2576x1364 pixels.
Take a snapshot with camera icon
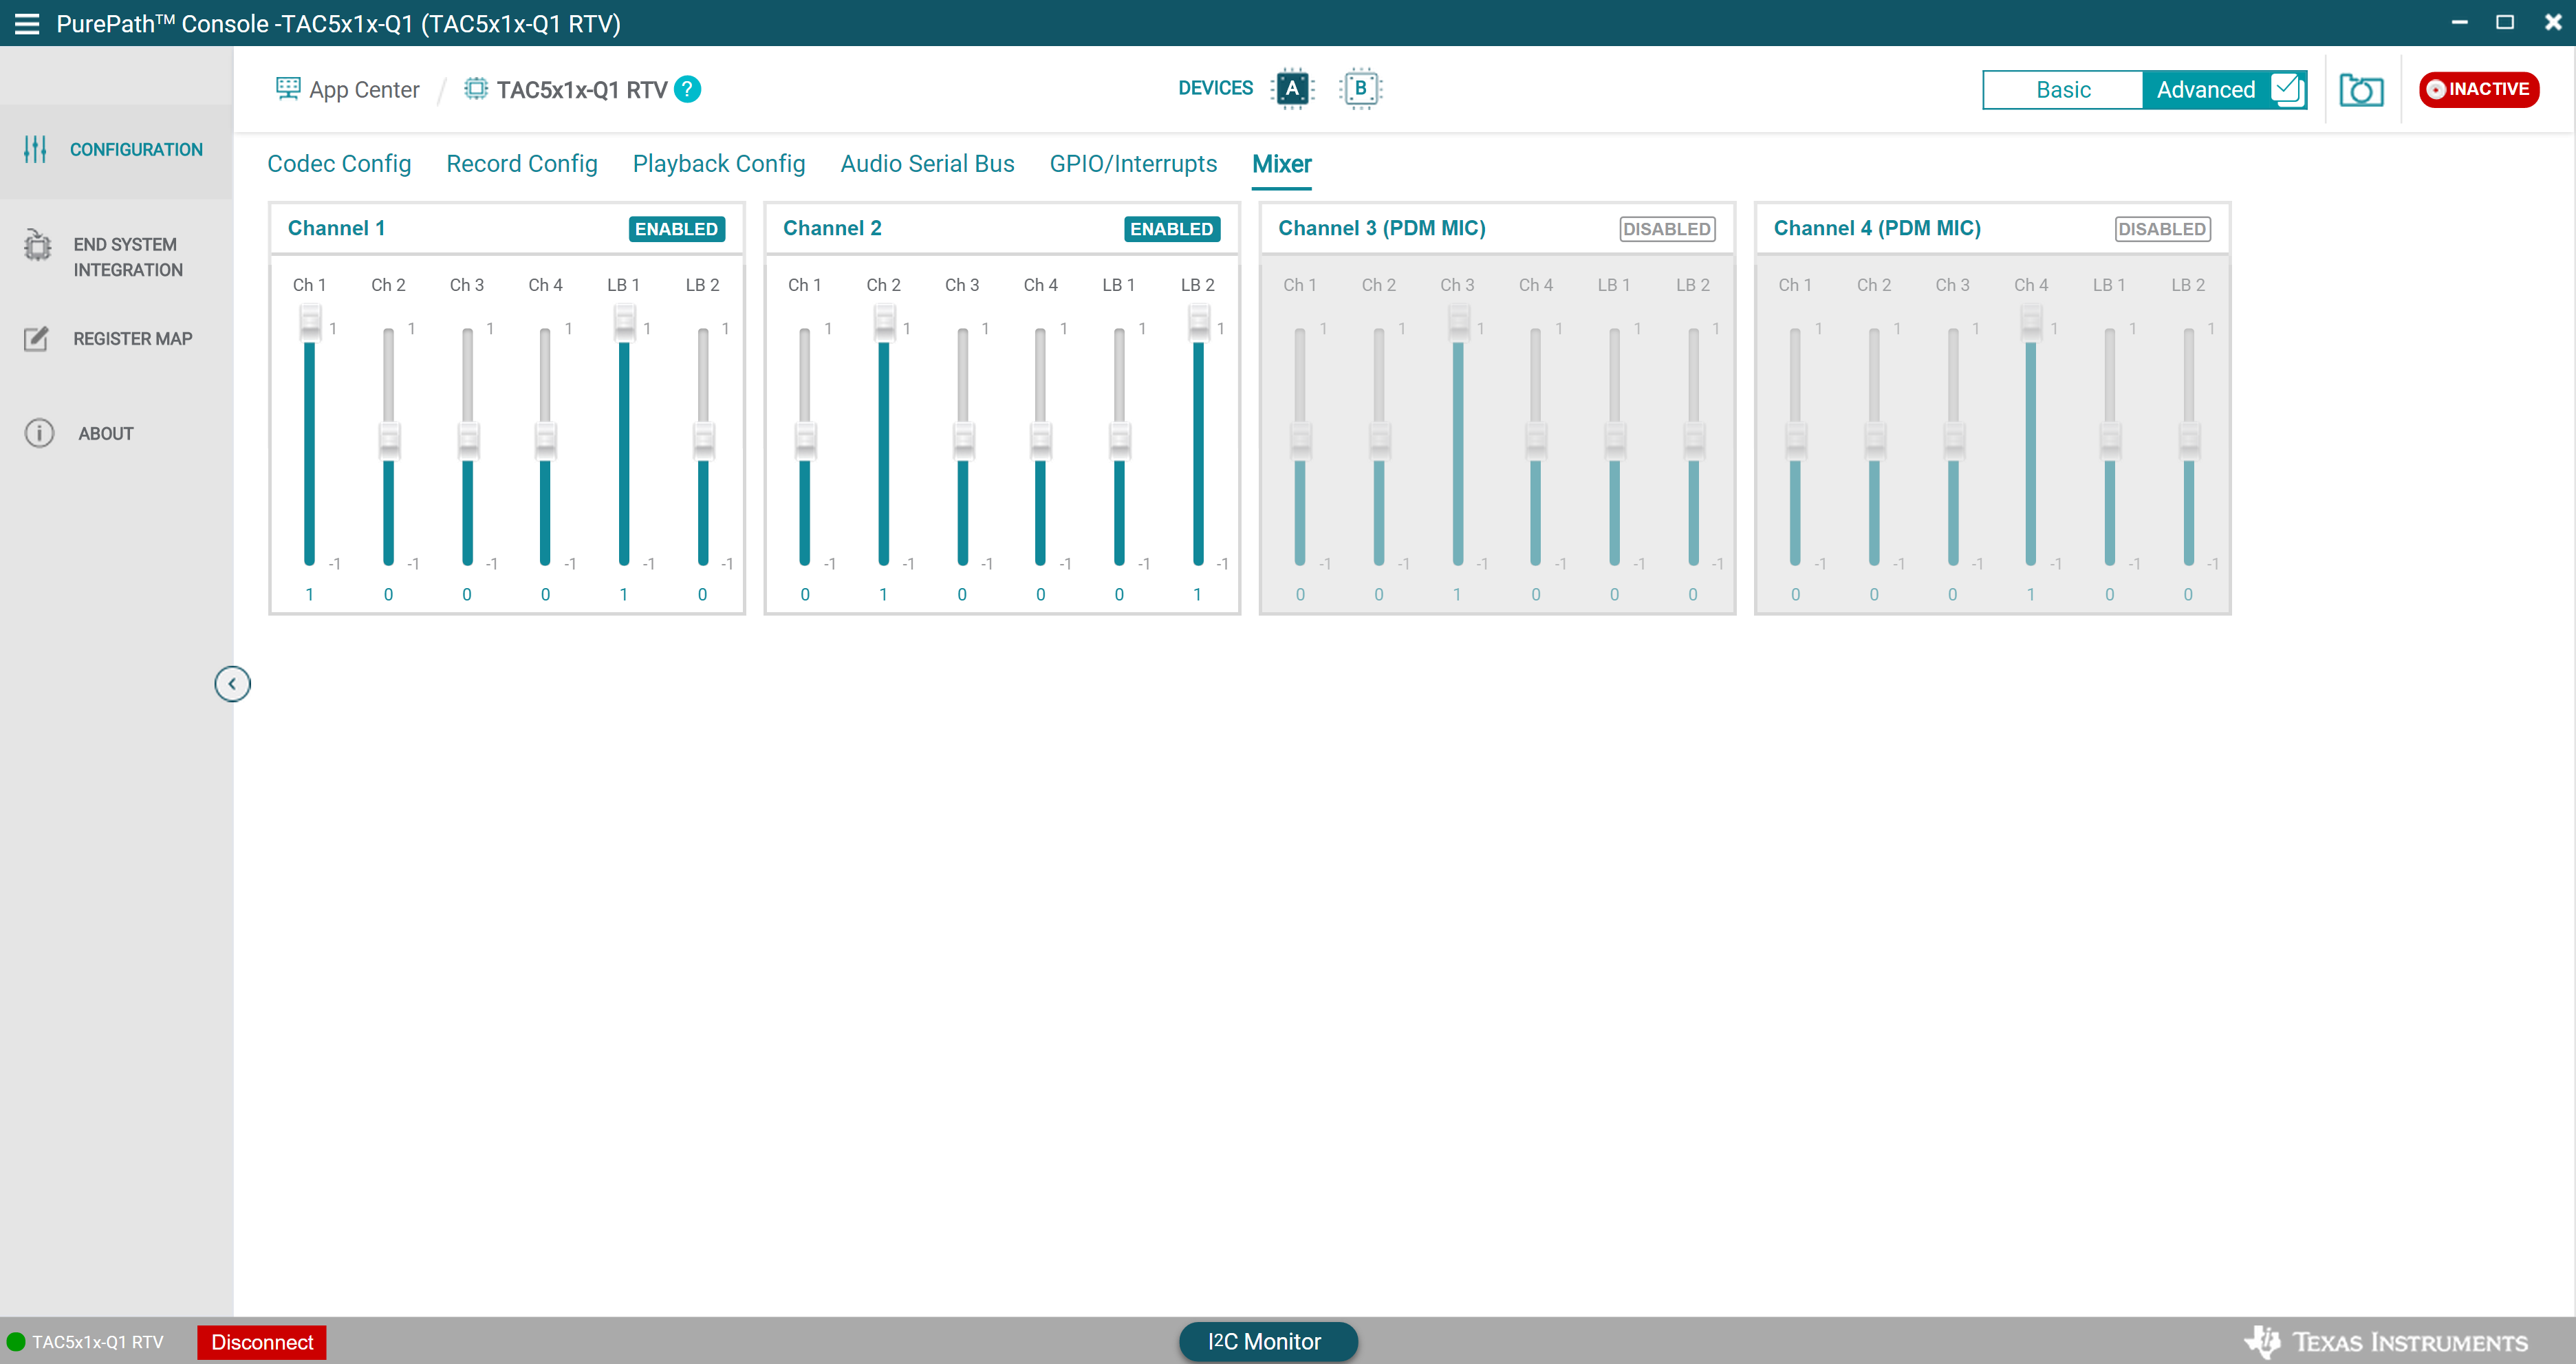(2361, 90)
